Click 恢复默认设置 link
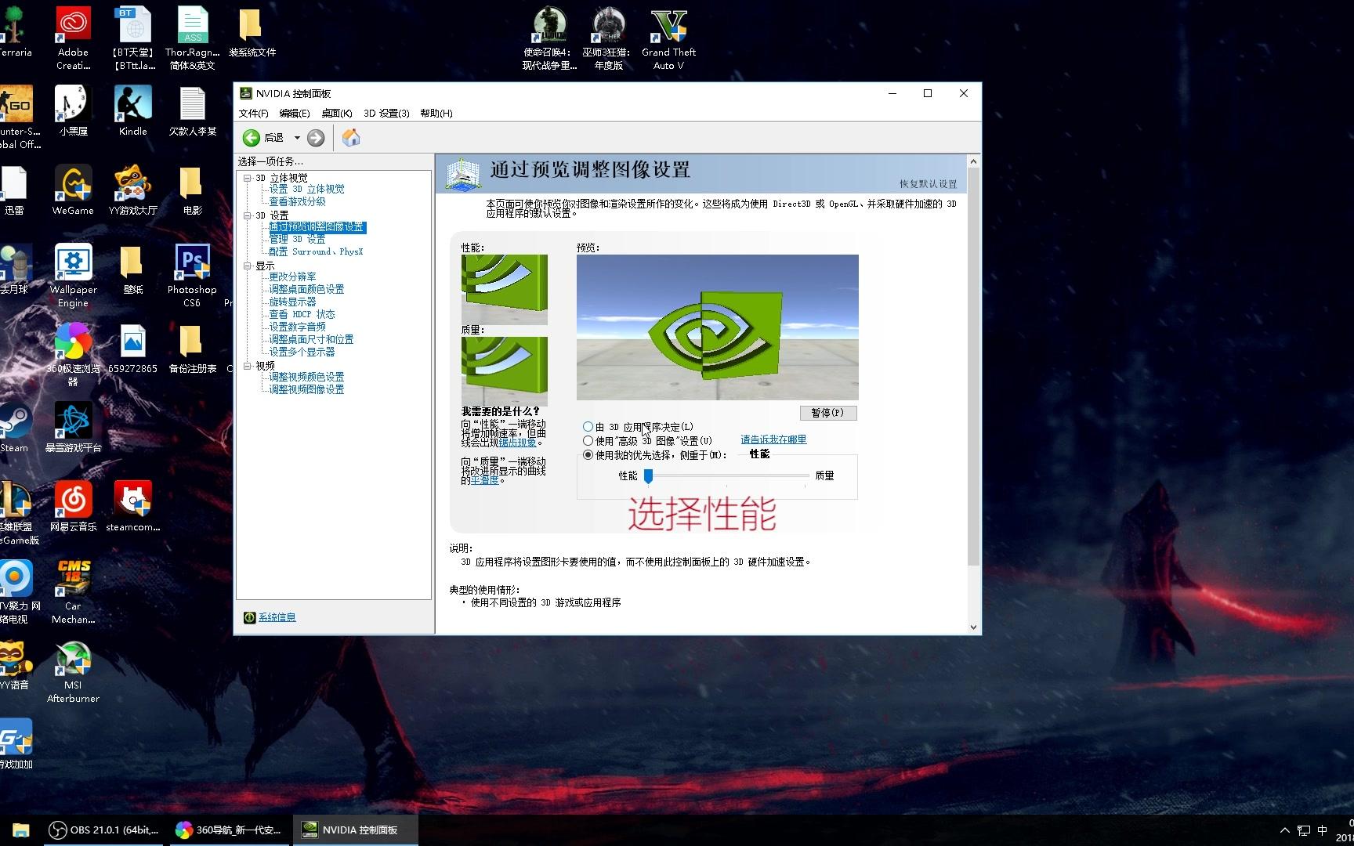Image resolution: width=1354 pixels, height=846 pixels. pos(928,184)
